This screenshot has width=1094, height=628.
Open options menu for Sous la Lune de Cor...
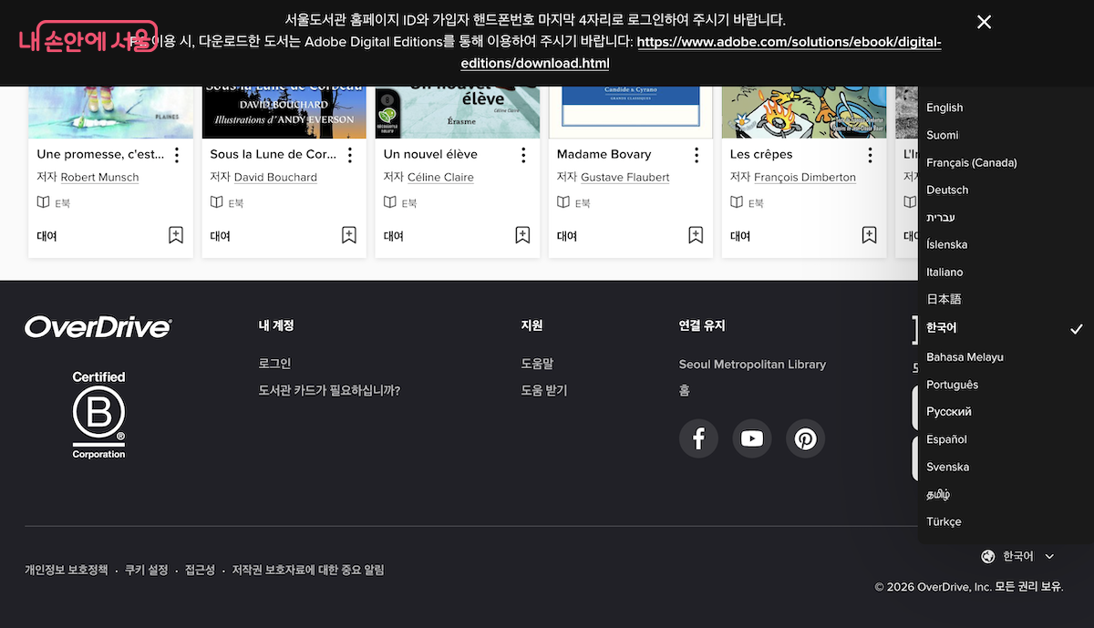point(350,155)
